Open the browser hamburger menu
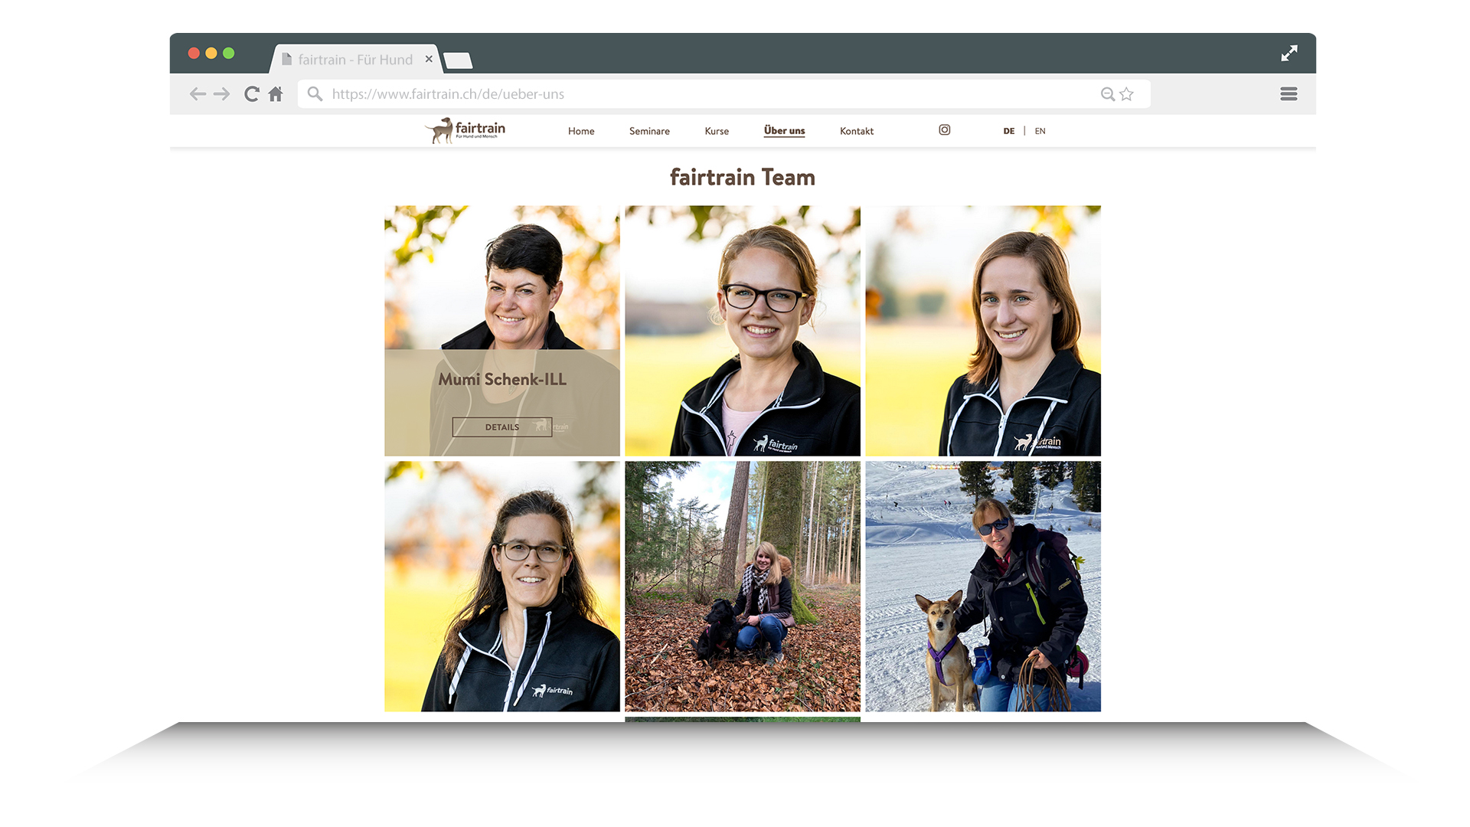The width and height of the screenshot is (1470, 827). coord(1289,93)
